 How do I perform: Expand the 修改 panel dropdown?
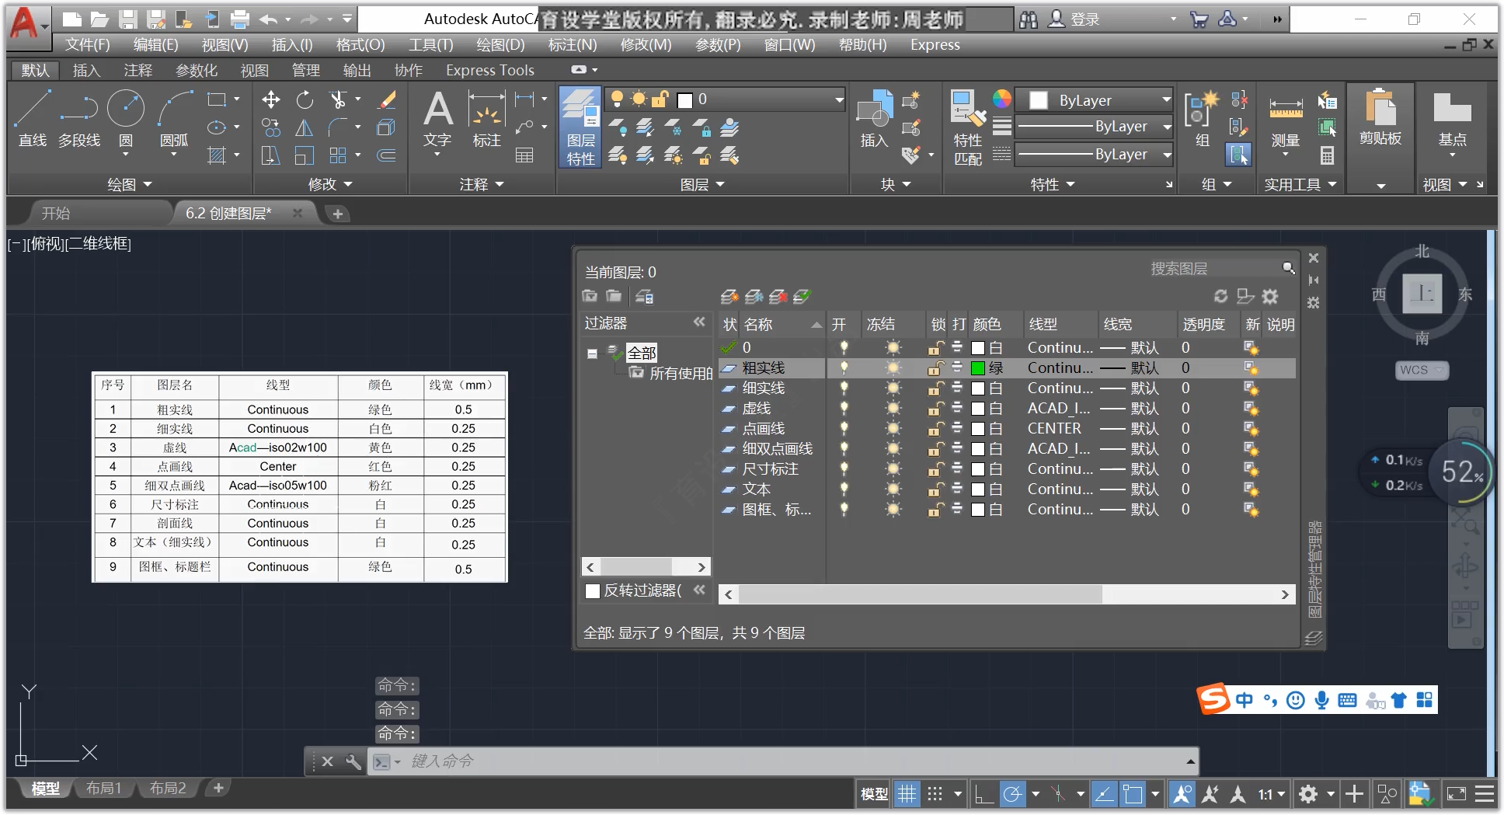pyautogui.click(x=330, y=184)
